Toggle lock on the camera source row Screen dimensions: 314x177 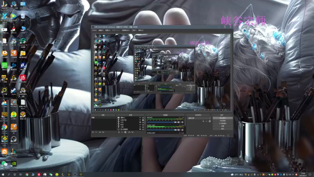click(143, 118)
